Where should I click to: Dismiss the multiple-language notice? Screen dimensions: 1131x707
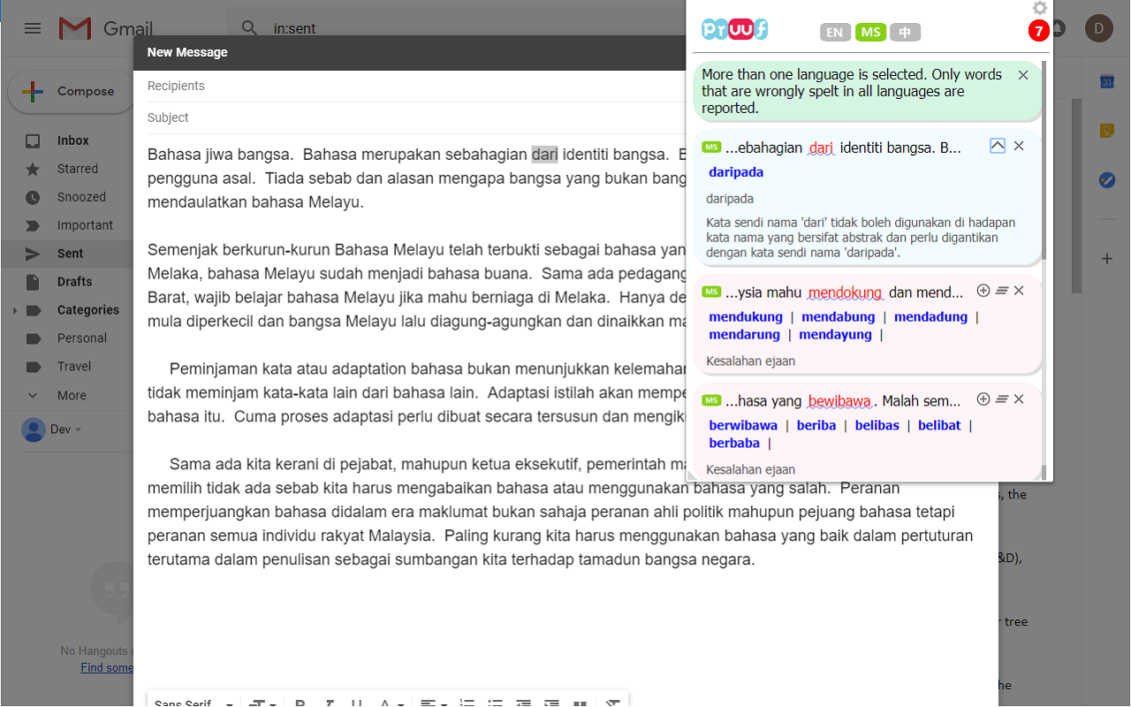coord(1023,75)
